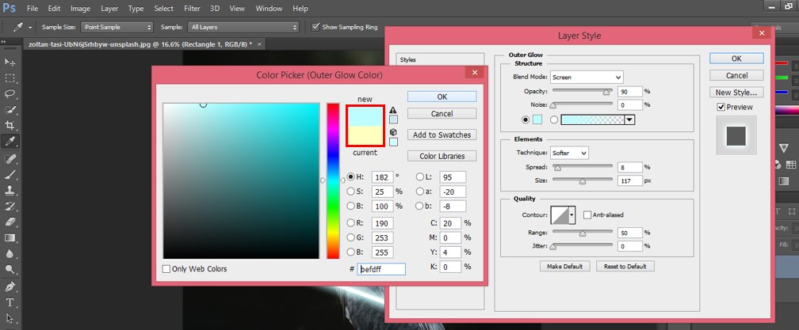This screenshot has height=330, width=799.
Task: Open the Filter menu
Action: point(192,9)
